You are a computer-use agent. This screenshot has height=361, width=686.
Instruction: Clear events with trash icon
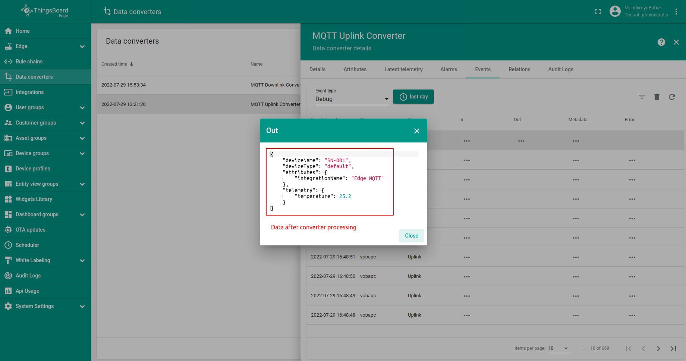point(657,97)
